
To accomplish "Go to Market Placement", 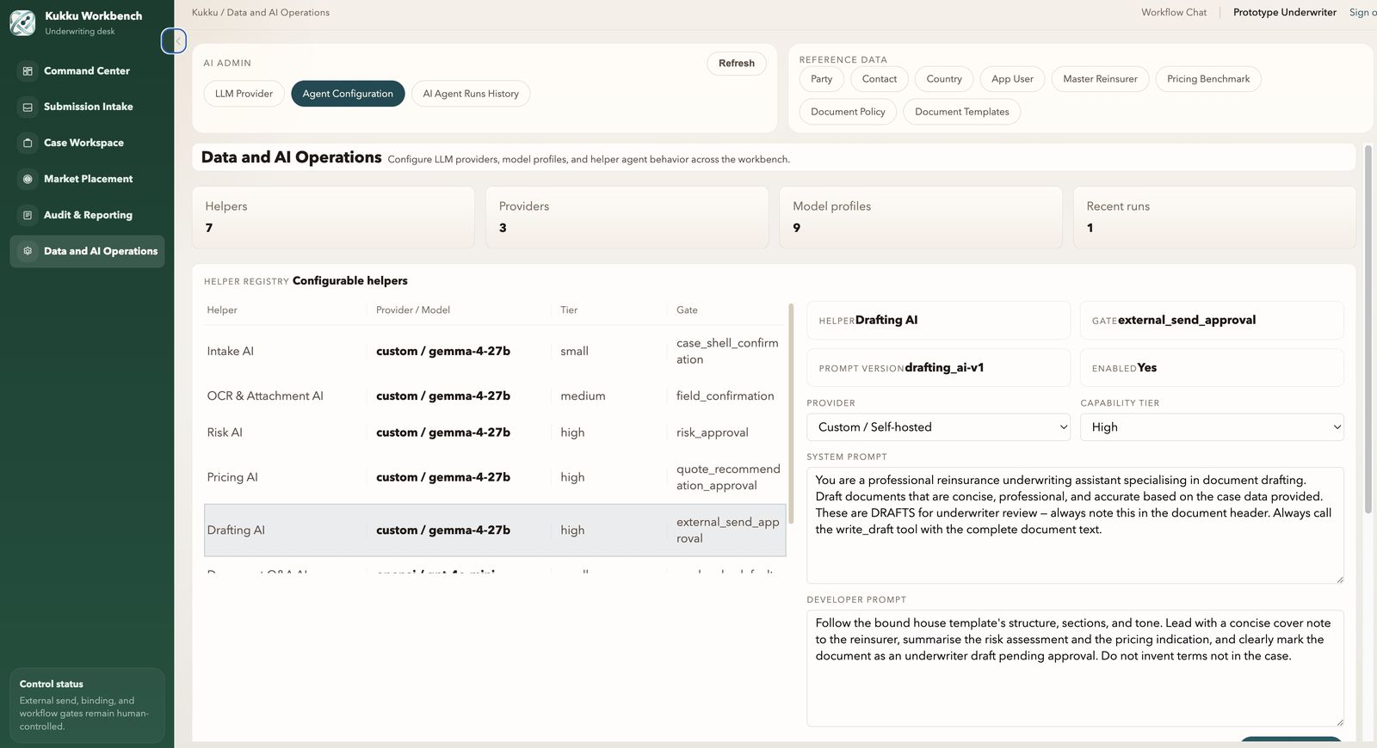I will tap(87, 179).
